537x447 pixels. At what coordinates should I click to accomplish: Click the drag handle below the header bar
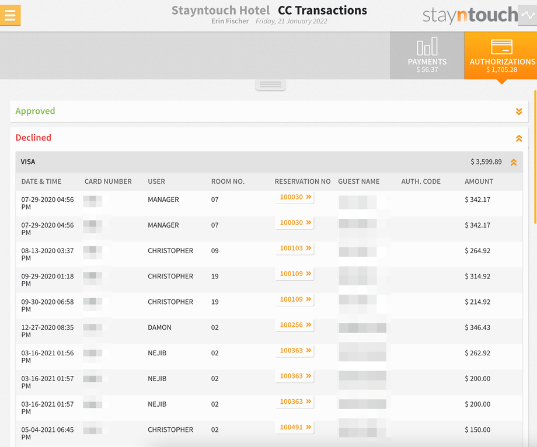coord(271,85)
